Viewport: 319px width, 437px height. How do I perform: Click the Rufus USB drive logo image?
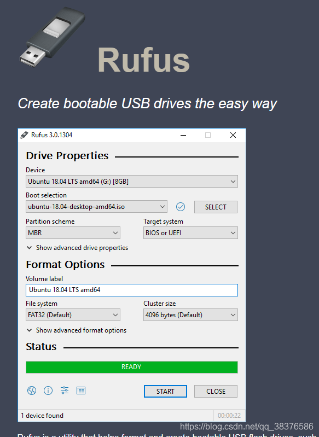coord(52,37)
